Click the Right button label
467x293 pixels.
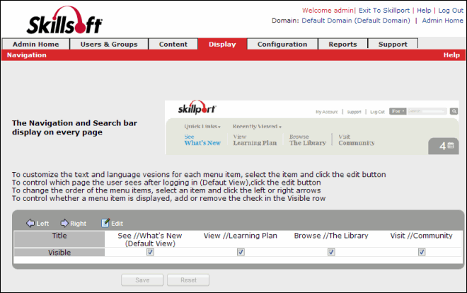tap(78, 224)
